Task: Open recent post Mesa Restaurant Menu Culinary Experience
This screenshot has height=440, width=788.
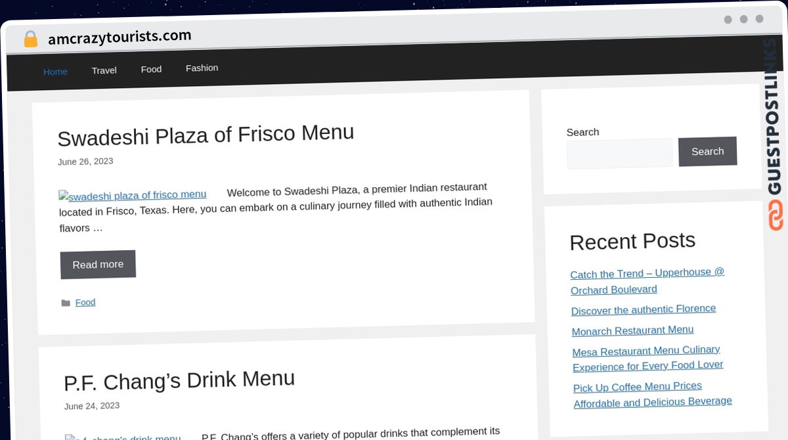Action: [647, 358]
